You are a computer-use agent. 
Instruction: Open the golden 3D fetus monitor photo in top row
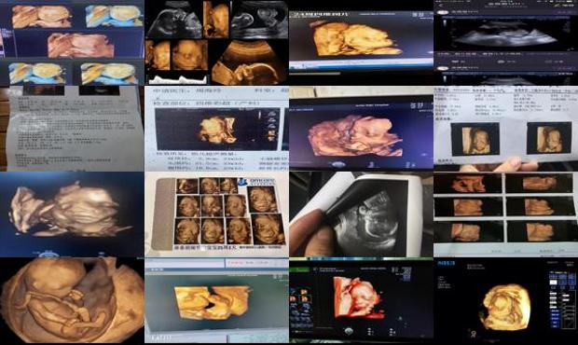point(362,43)
